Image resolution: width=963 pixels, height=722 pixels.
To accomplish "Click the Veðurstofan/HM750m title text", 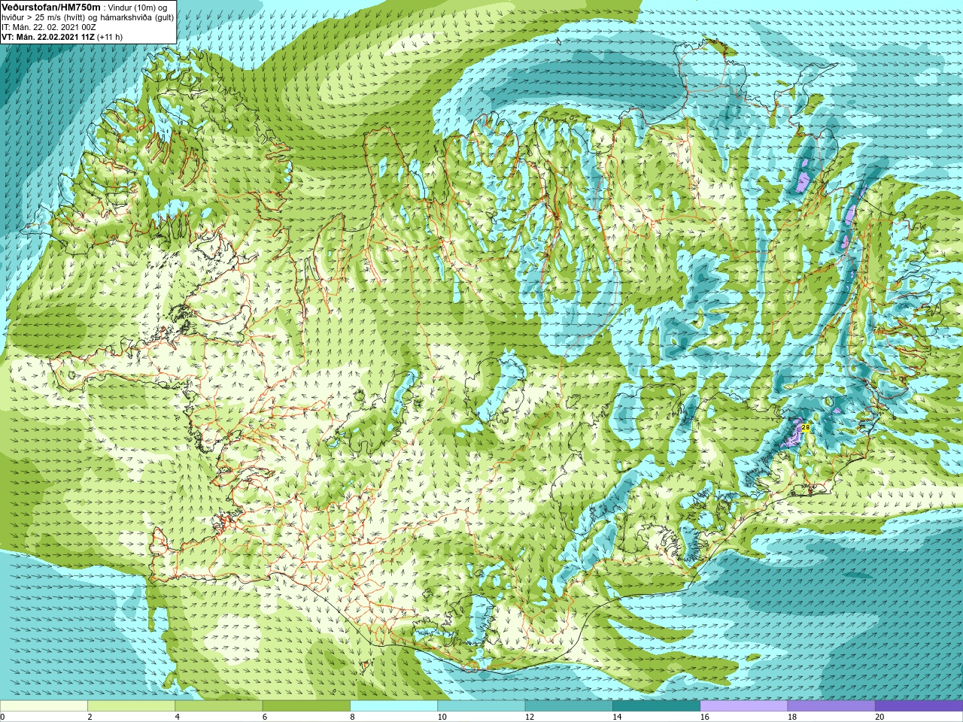I will (x=51, y=7).
